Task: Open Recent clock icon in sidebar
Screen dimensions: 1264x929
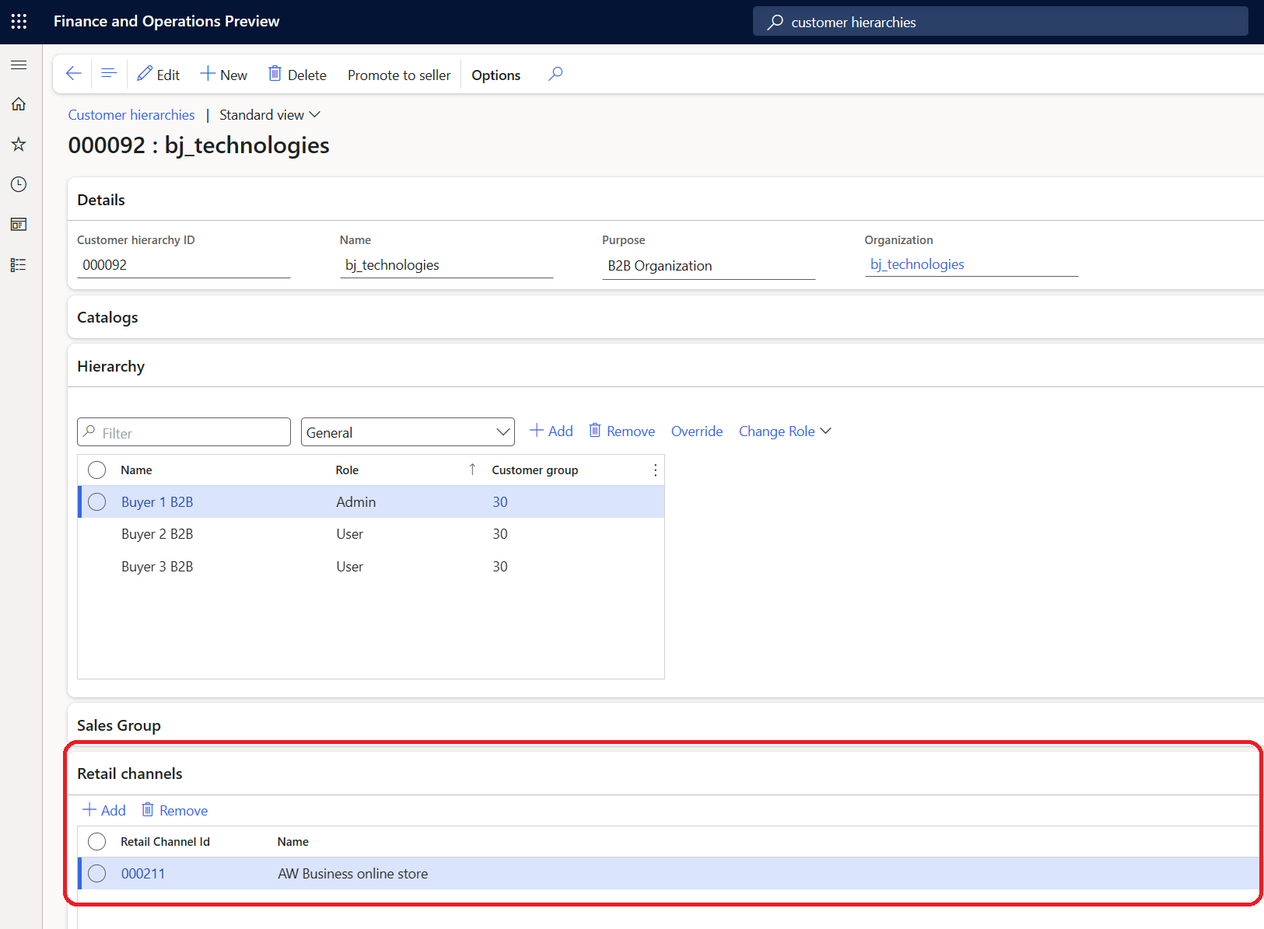Action: coord(19,184)
